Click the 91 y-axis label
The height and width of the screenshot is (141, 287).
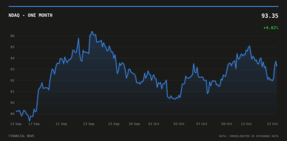click(12, 92)
